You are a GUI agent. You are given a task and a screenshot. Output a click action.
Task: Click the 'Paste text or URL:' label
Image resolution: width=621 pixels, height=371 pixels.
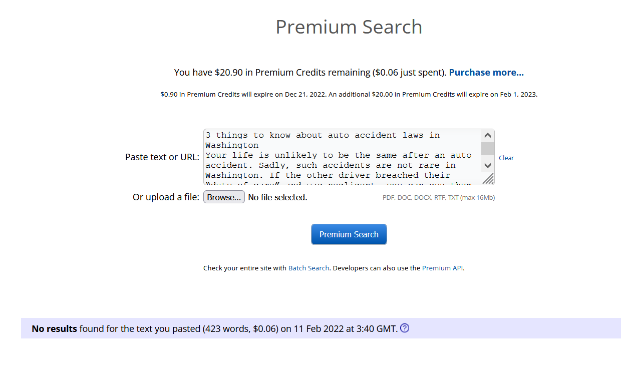click(162, 157)
